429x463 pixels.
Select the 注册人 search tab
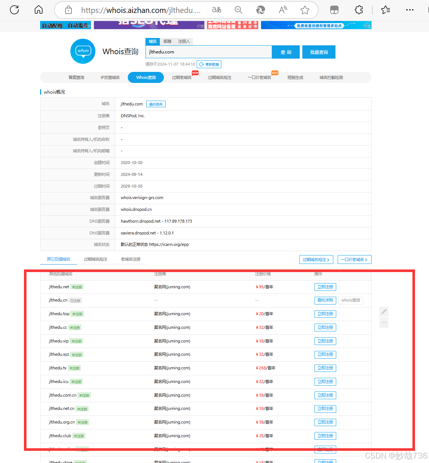coord(184,41)
